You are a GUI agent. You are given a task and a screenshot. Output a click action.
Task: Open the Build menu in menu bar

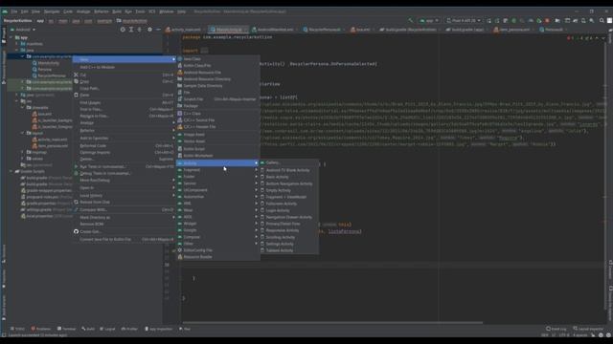(x=117, y=11)
